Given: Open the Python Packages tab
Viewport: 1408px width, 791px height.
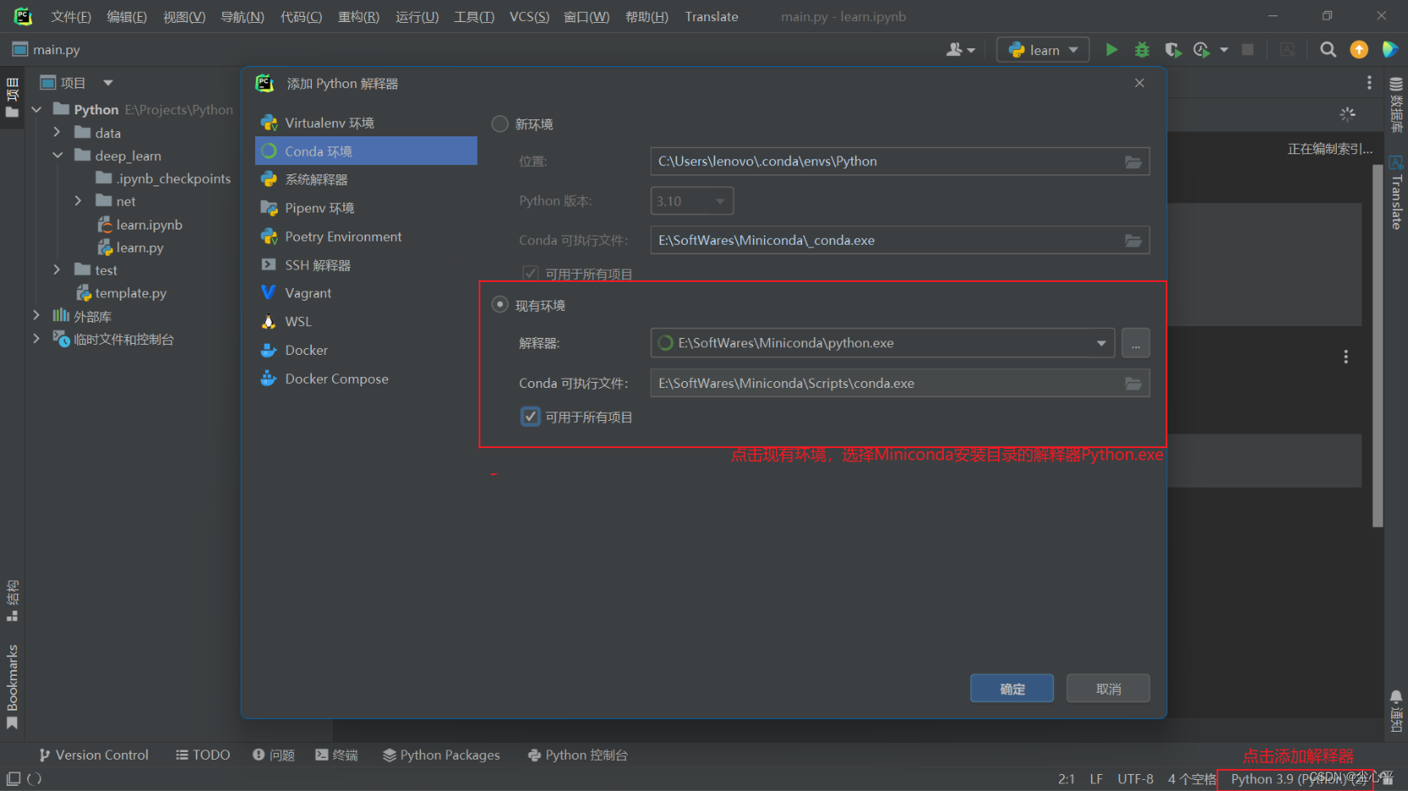Looking at the screenshot, I should [x=441, y=755].
